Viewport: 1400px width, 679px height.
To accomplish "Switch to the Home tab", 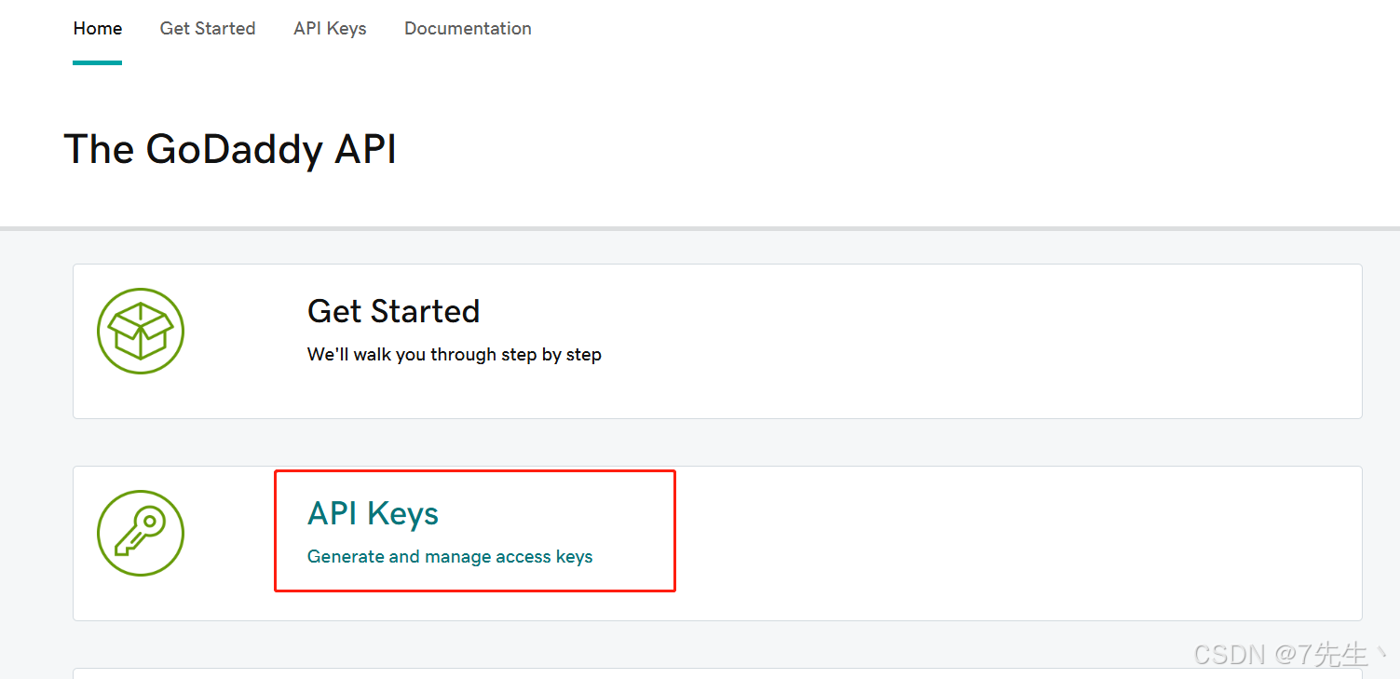I will (97, 28).
